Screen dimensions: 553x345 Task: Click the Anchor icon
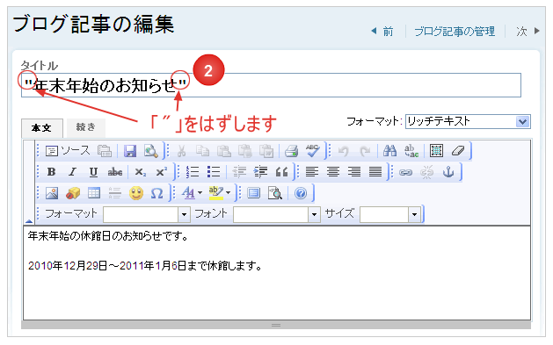pyautogui.click(x=448, y=172)
